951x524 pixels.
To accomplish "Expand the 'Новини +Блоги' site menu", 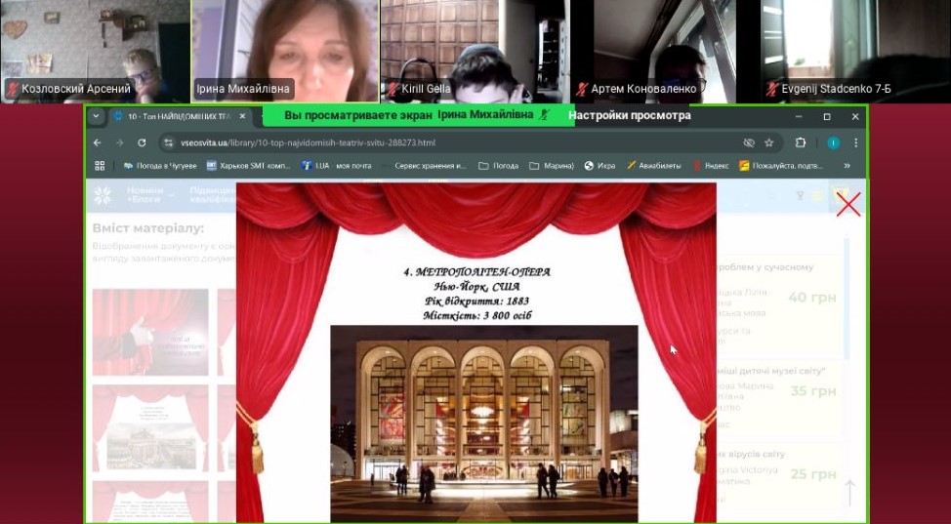I will 148,195.
